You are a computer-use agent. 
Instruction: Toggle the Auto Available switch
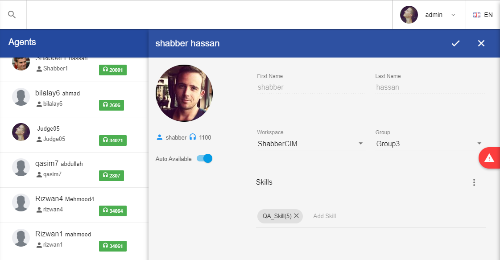click(x=205, y=159)
